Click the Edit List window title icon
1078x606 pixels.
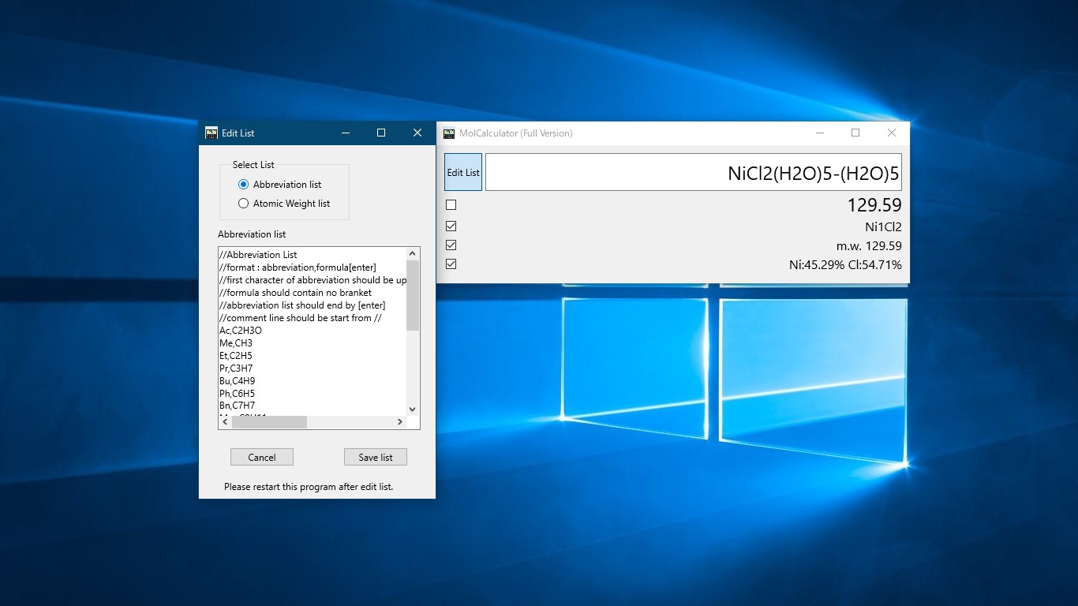click(x=211, y=133)
